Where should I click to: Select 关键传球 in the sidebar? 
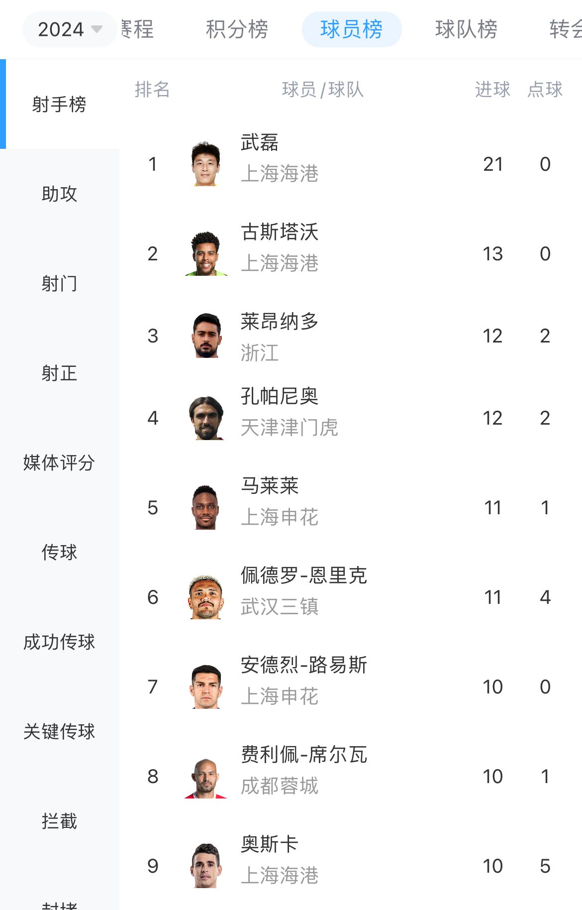pos(60,731)
